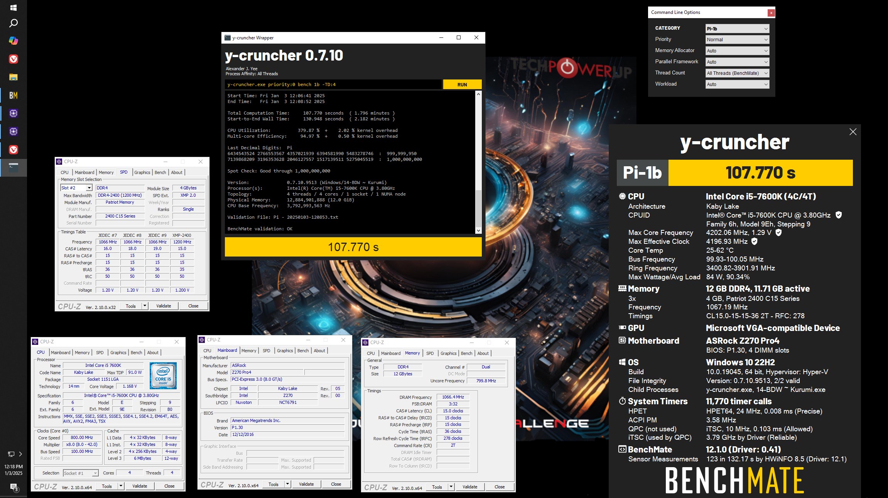Open Tools dropdown arrow in Mainboard window

[287, 484]
